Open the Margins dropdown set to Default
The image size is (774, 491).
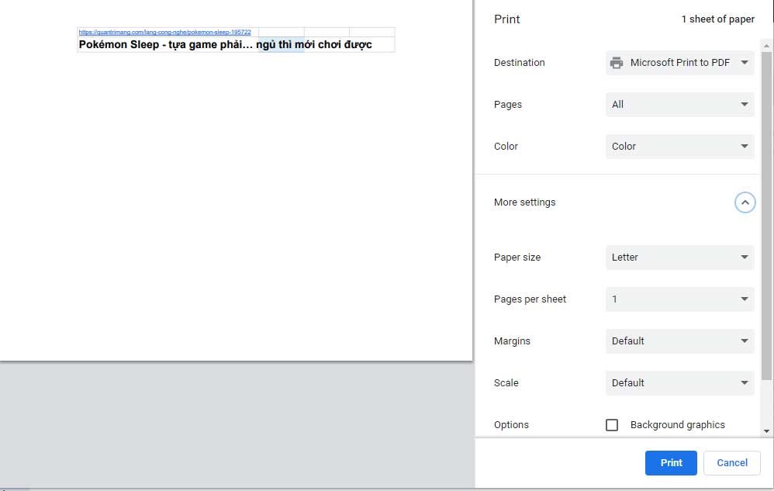click(679, 341)
